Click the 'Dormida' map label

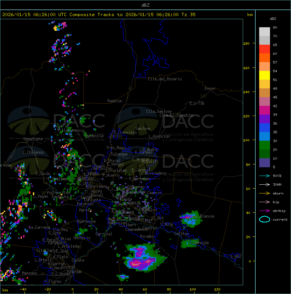(201, 243)
